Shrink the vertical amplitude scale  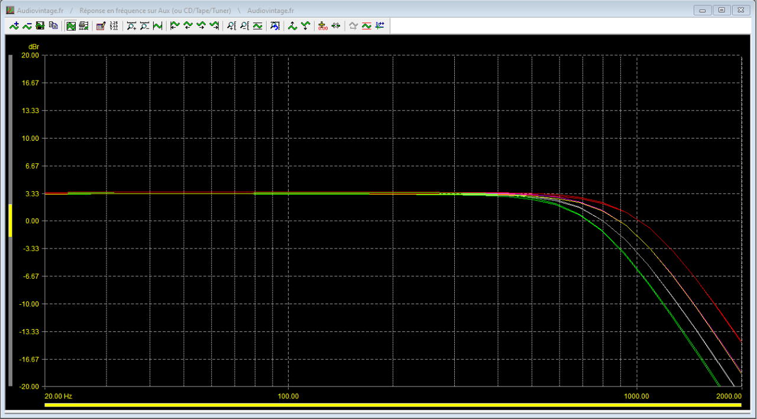[x=305, y=25]
